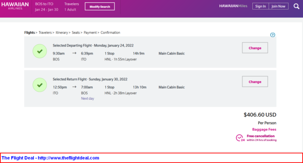This screenshot has height=163, width=303.
Task: Click the Modify Search button
Action: tap(99, 6)
